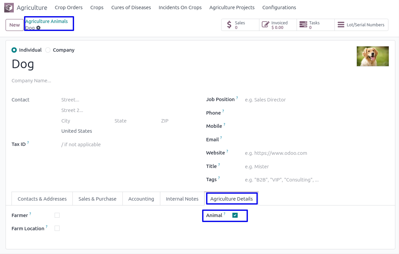Expand the State dropdown field
The height and width of the screenshot is (254, 399).
point(135,121)
